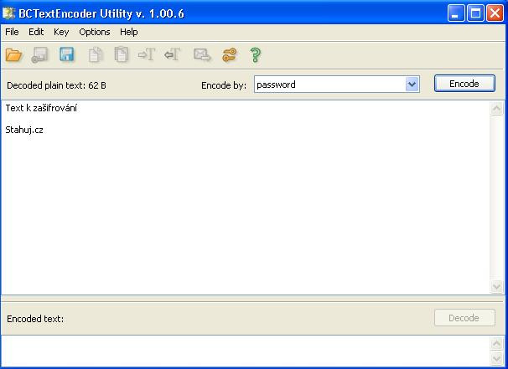Click the encoded text scrollbar down arrow
The image size is (508, 369).
click(x=496, y=358)
